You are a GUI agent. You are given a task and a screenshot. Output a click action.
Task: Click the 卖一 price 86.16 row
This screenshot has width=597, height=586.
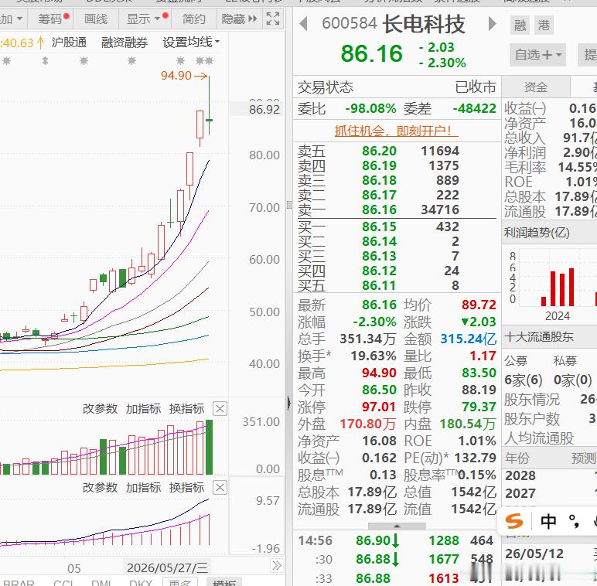click(397, 210)
